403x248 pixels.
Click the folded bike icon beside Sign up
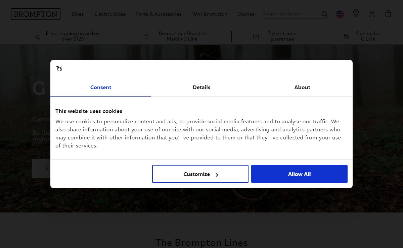click(346, 36)
